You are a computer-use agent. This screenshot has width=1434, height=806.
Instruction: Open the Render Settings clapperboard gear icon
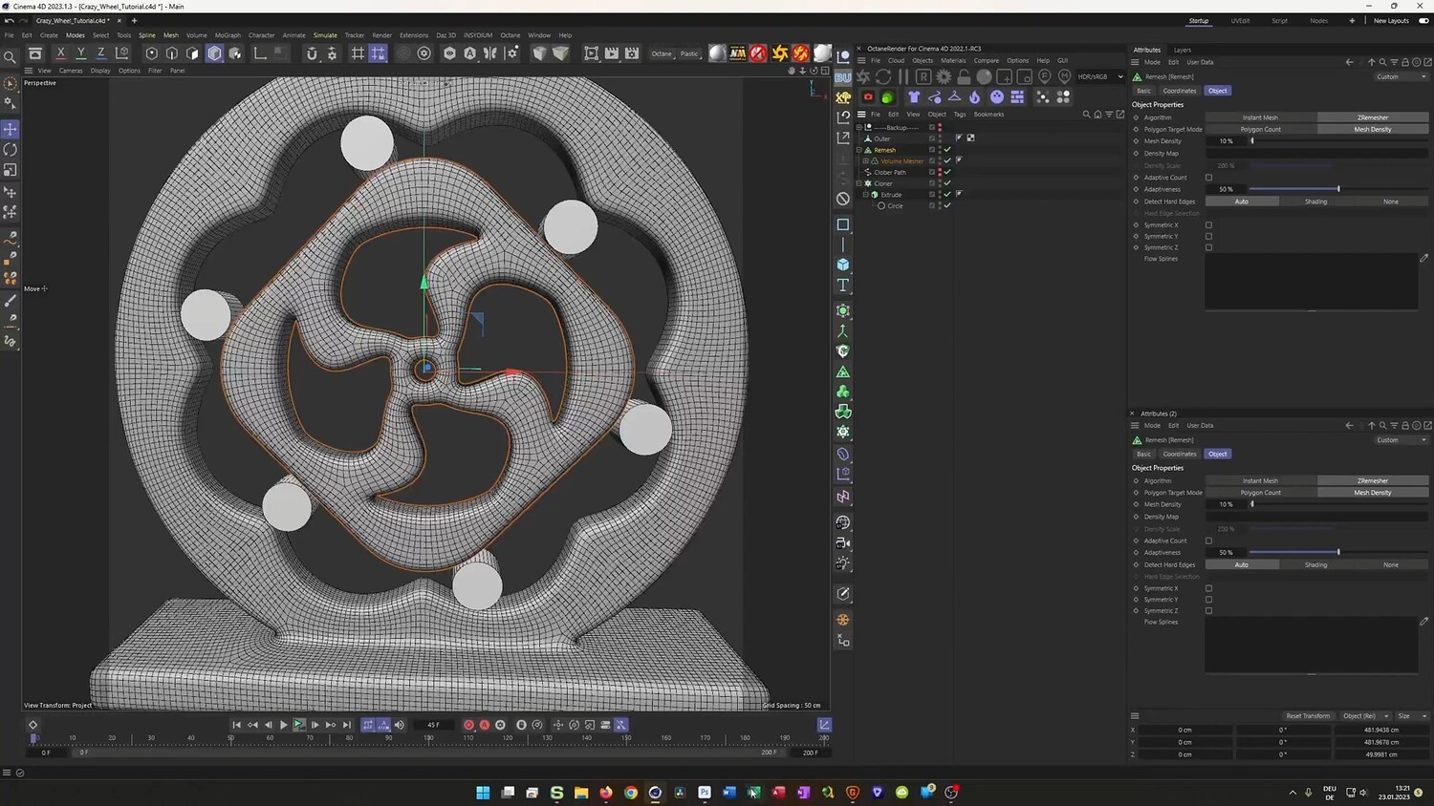pyautogui.click(x=632, y=53)
